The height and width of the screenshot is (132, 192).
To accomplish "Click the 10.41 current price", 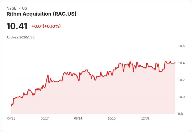I will (x=17, y=26).
